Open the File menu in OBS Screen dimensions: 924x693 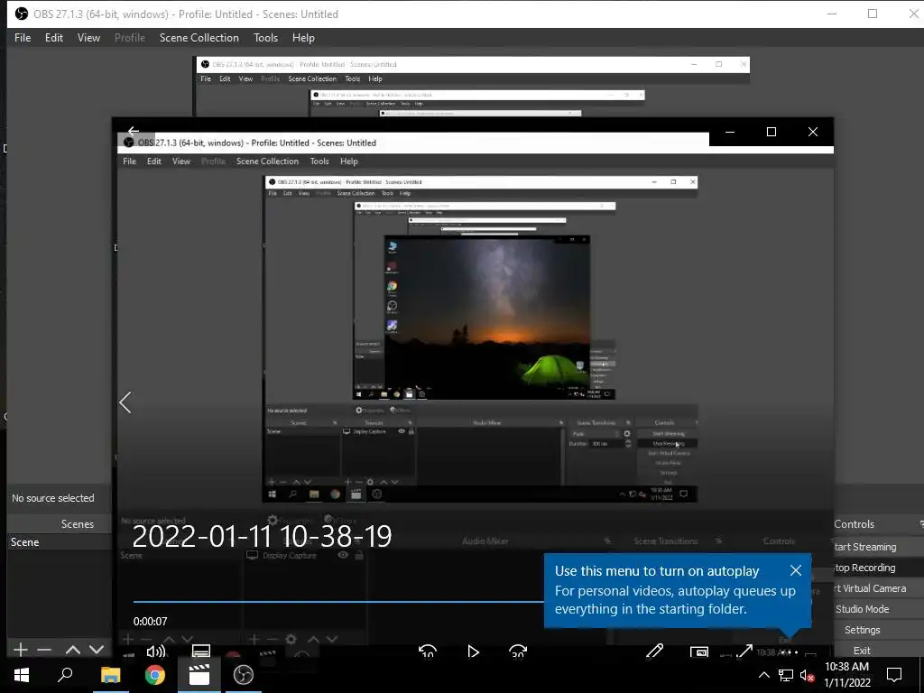(x=23, y=38)
